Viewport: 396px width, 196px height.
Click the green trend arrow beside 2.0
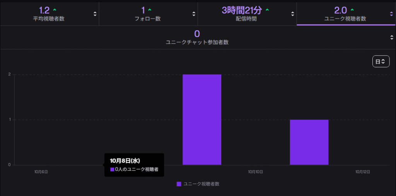click(352, 10)
